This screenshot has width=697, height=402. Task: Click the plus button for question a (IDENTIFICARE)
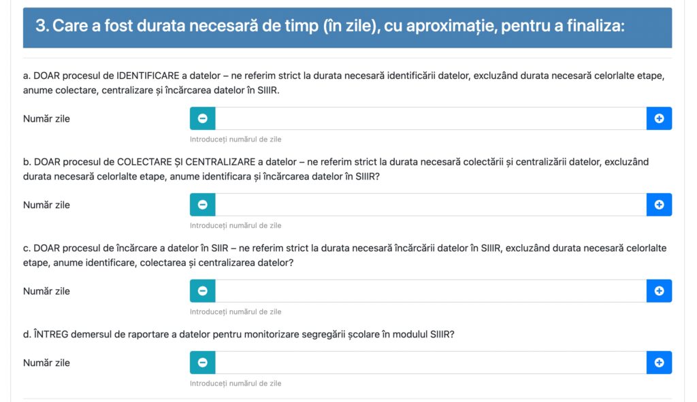pos(659,118)
